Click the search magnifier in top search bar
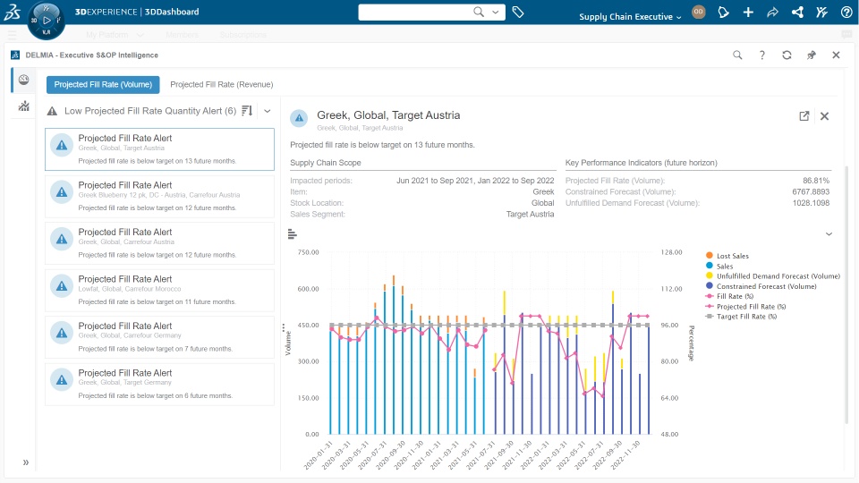Screen dimensions: 859x483 pyautogui.click(x=478, y=12)
